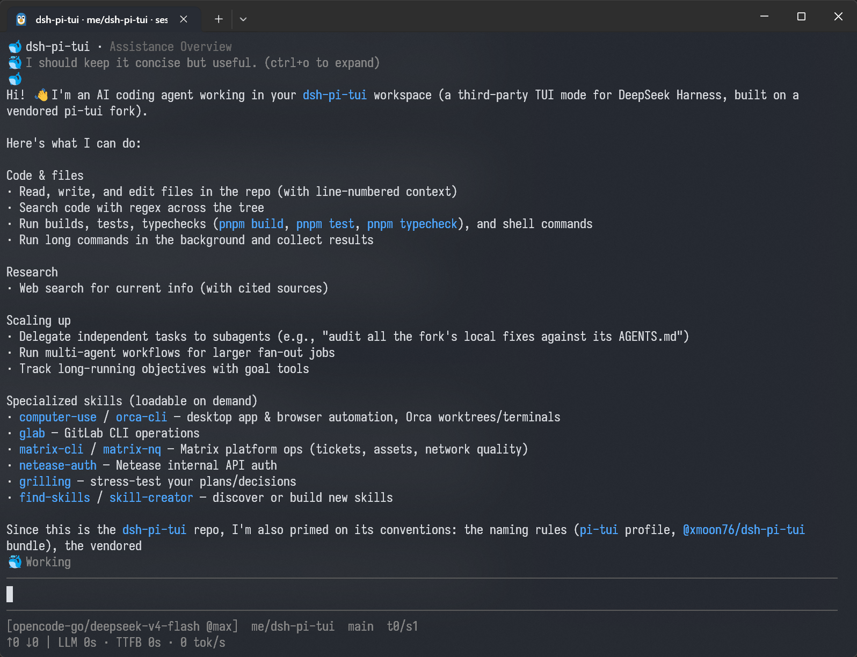Maximize the terminal window
The height and width of the screenshot is (657, 857).
coord(801,17)
